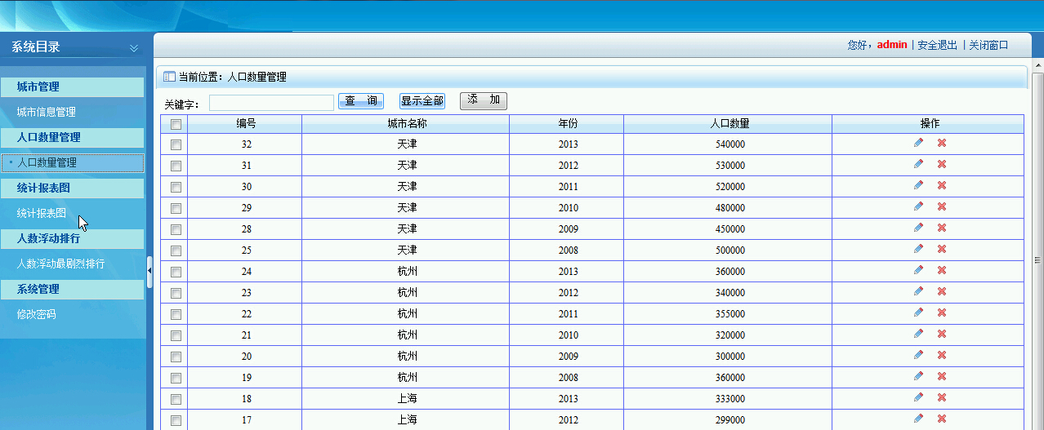Edit record number 30
Viewport: 1044px width, 430px height.
pyautogui.click(x=918, y=185)
